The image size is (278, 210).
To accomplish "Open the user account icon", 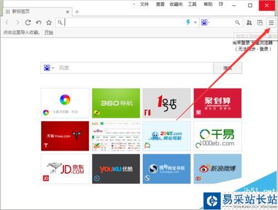I will (249, 23).
